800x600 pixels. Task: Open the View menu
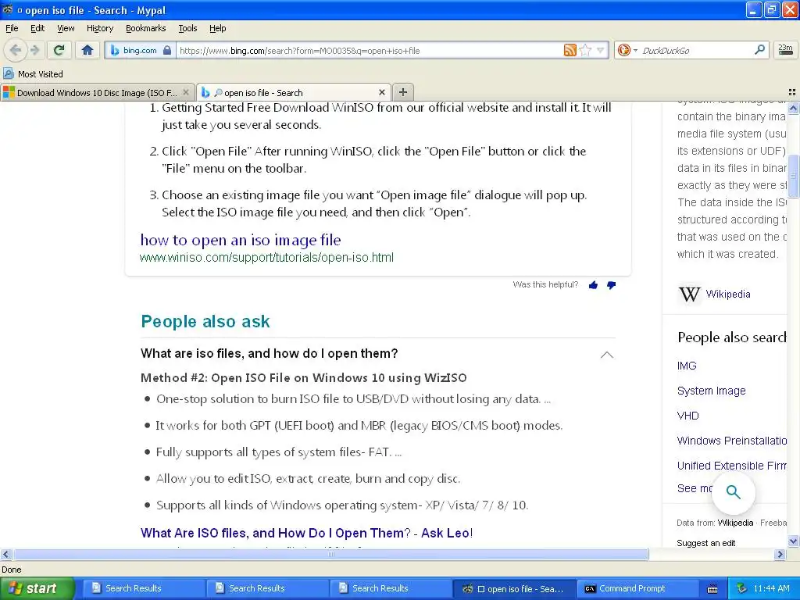point(66,28)
